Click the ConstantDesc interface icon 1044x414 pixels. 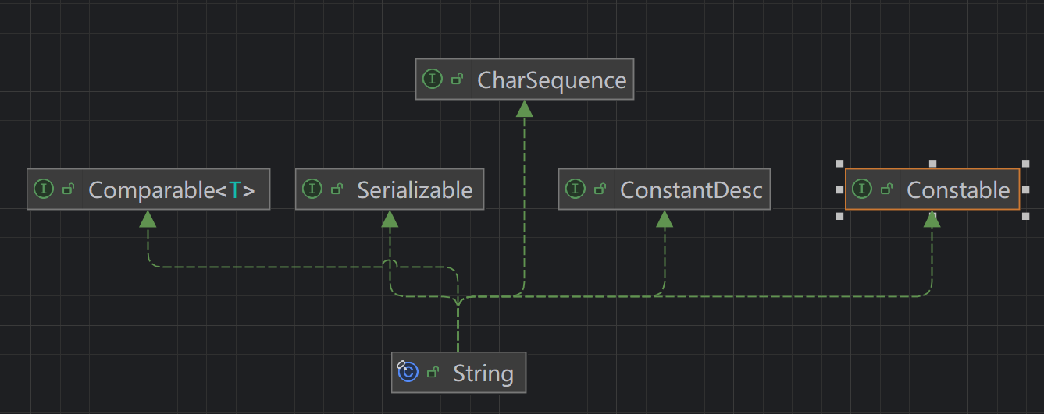pyautogui.click(x=575, y=189)
